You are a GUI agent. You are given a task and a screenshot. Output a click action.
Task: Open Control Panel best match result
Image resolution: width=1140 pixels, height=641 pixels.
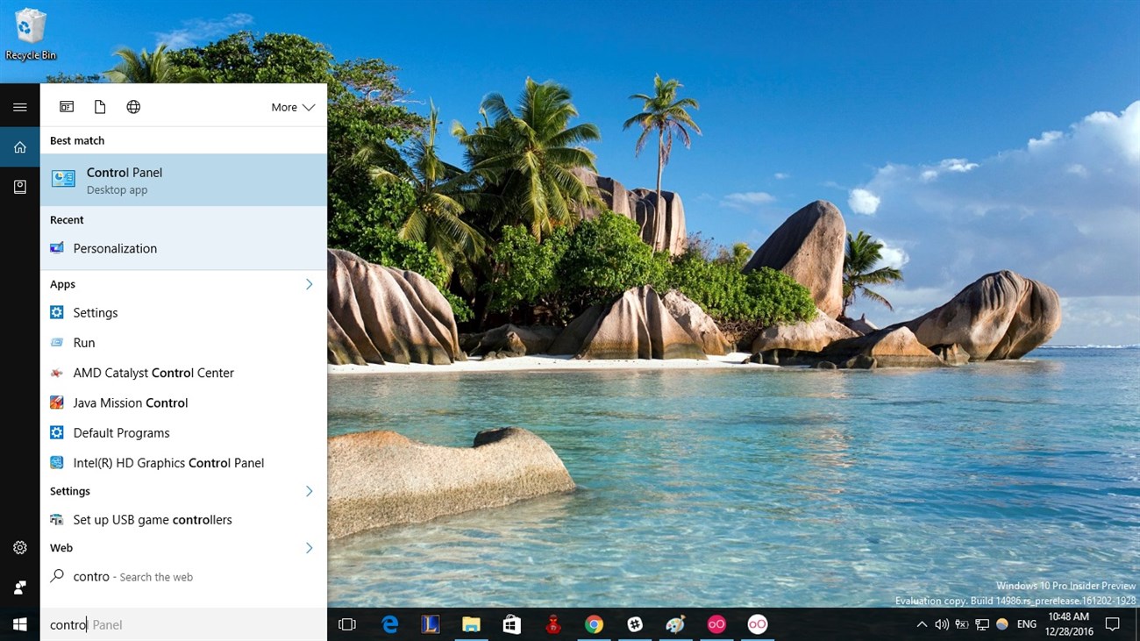click(183, 180)
